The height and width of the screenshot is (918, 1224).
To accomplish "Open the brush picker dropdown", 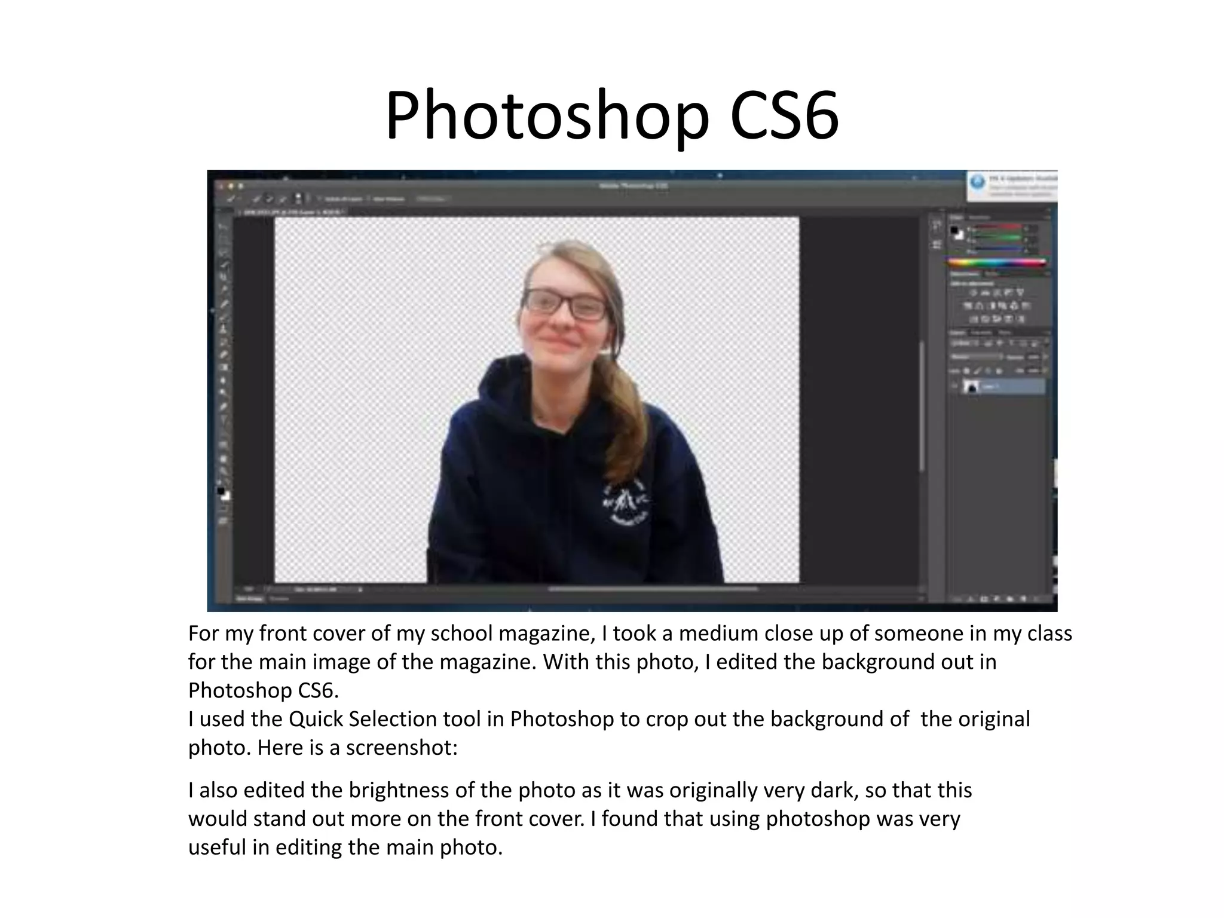I will 308,198.
